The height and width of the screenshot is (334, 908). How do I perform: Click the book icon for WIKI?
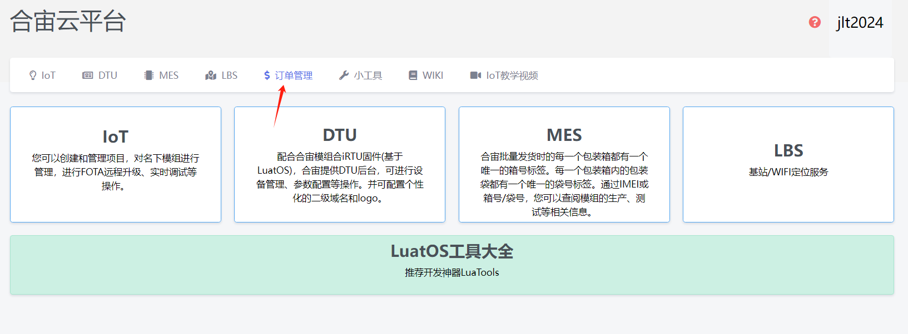413,75
